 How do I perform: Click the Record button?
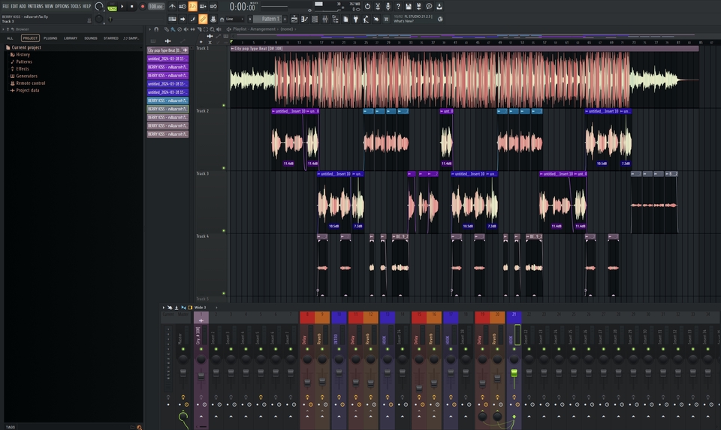142,6
